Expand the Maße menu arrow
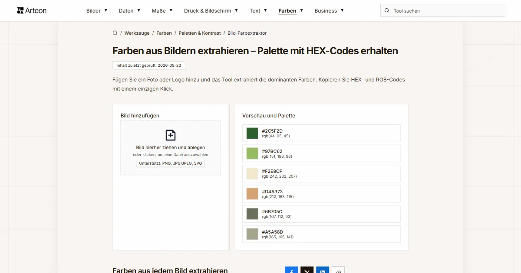Image resolution: width=521 pixels, height=273 pixels. point(171,10)
